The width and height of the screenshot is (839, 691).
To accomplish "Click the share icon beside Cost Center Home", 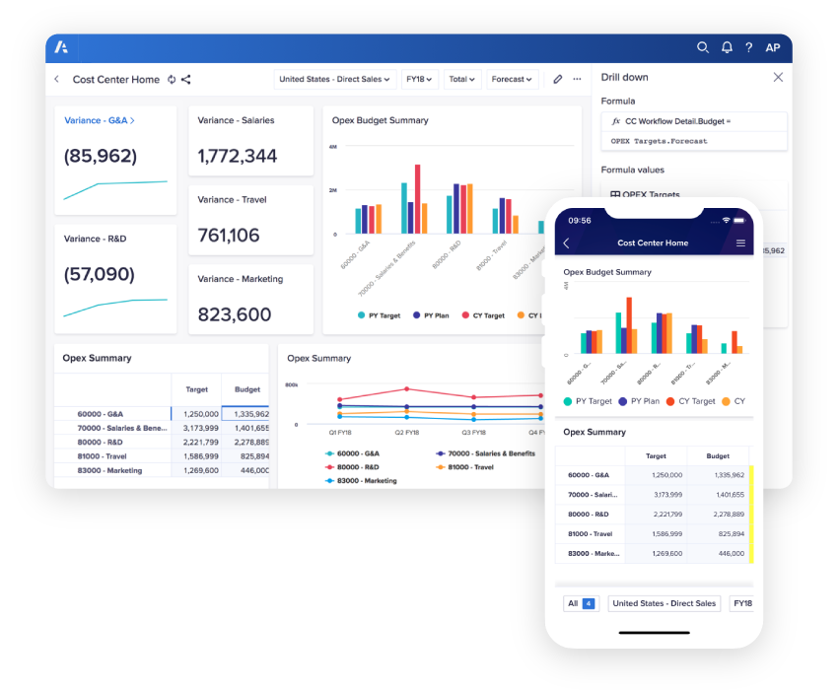I will pyautogui.click(x=183, y=79).
